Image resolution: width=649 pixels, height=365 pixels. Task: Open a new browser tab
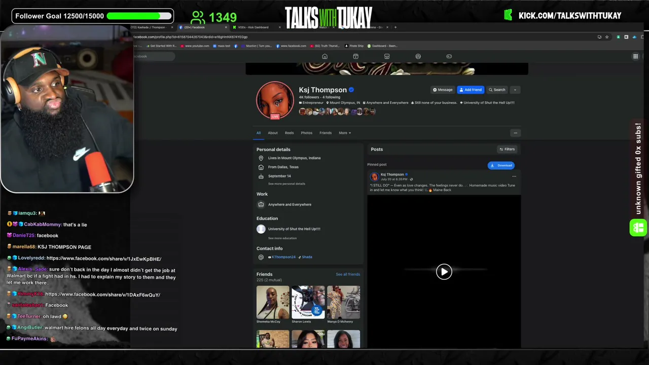(x=395, y=27)
